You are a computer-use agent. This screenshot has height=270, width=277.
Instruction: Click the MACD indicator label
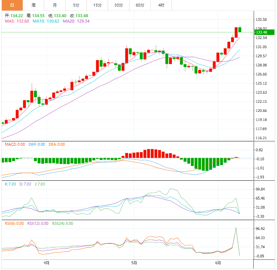point(15,144)
